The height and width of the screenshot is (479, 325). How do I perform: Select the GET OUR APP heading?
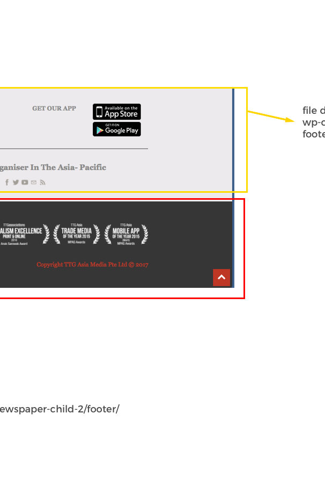coord(54,108)
